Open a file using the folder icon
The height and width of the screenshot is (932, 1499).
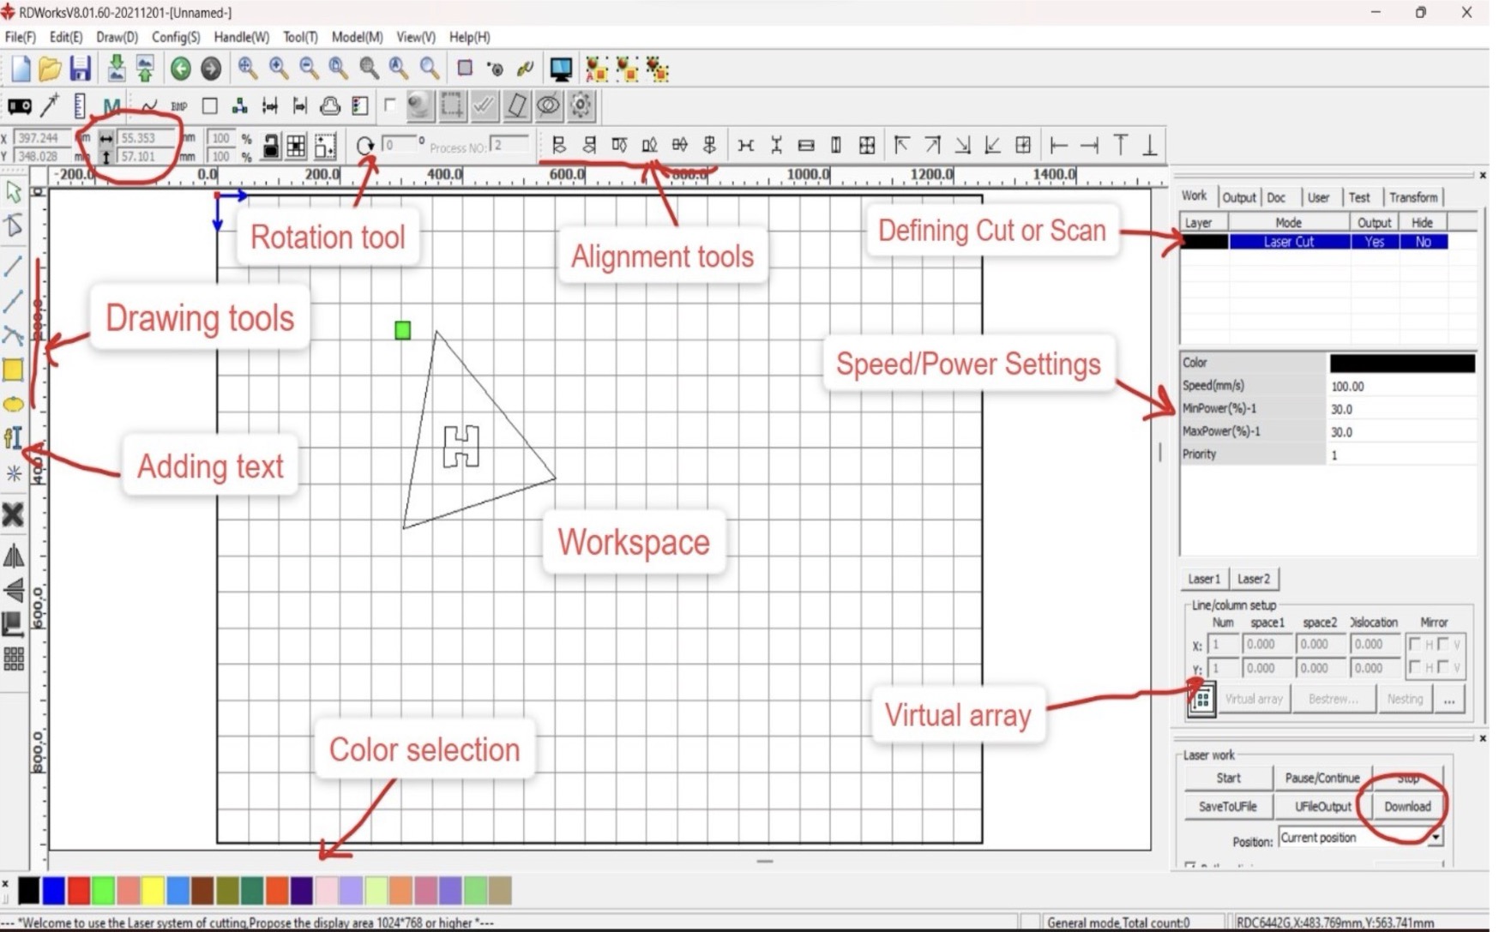50,69
